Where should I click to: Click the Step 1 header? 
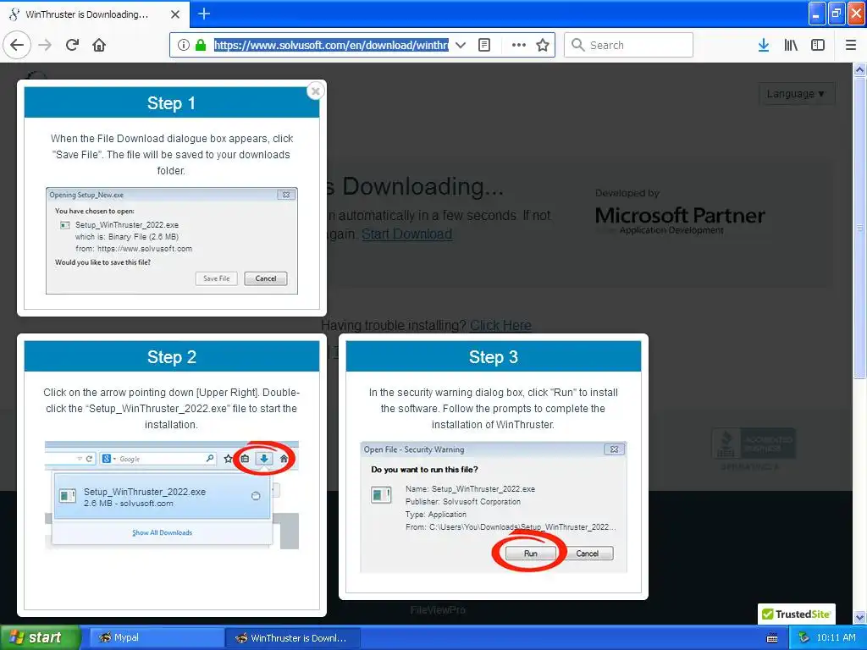[x=171, y=102]
